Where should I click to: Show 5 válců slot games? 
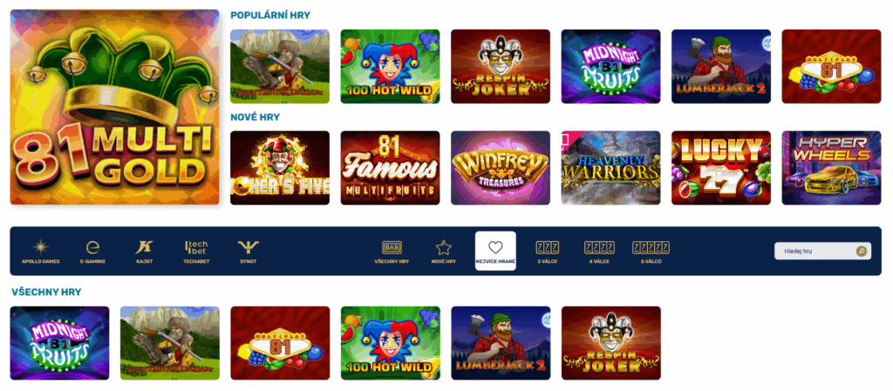[x=651, y=252]
